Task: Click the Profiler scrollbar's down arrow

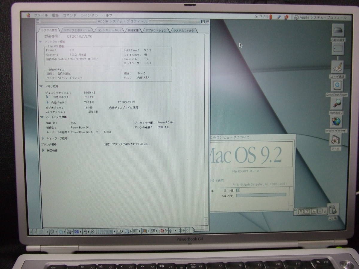Action: coord(207,224)
